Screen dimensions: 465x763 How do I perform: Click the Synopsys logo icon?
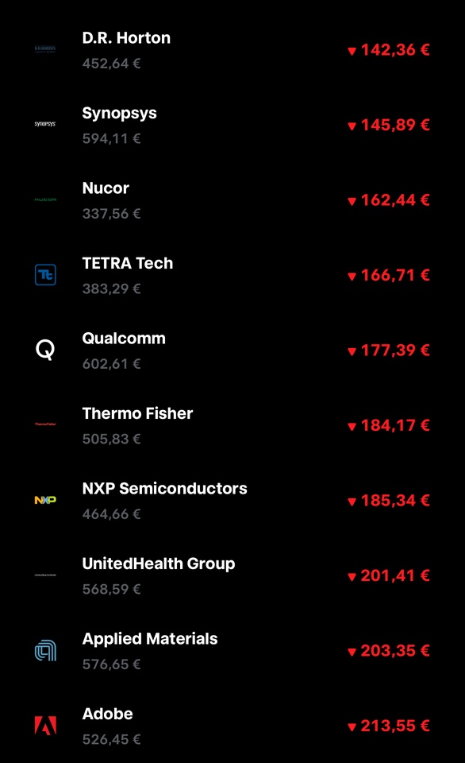[x=45, y=124]
